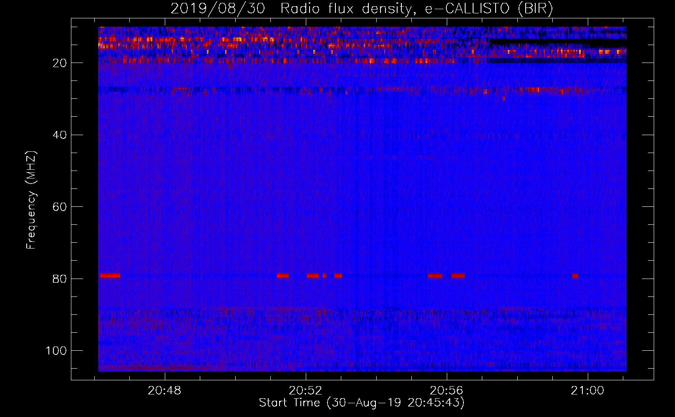
Task: Click the 100 MHz frequency tick label
Action: click(x=56, y=351)
